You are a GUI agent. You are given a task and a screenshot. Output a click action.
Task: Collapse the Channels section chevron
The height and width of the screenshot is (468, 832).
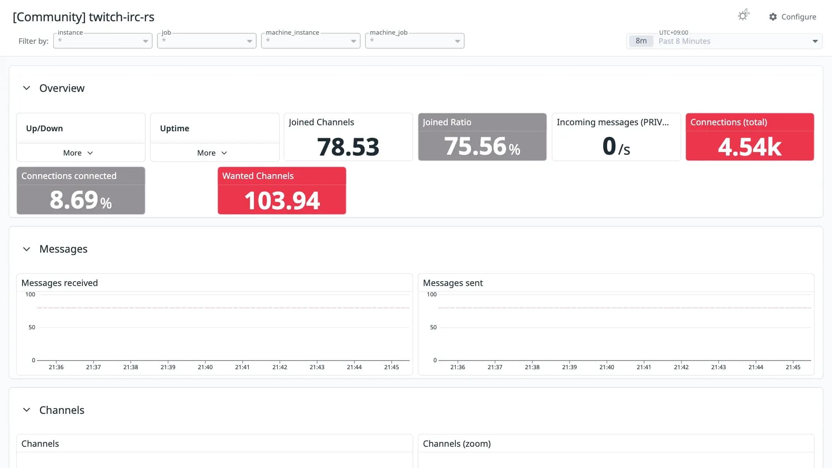click(x=26, y=410)
